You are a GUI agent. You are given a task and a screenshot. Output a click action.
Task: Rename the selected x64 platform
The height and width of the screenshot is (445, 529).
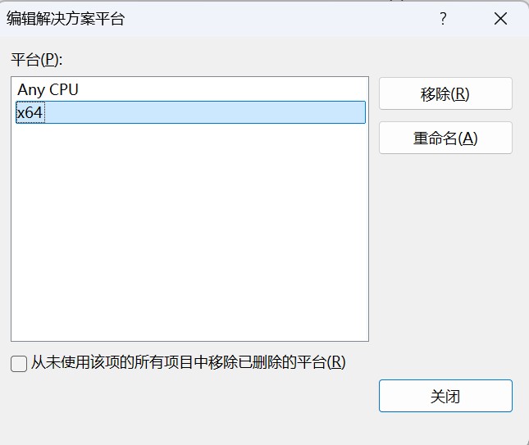(445, 138)
